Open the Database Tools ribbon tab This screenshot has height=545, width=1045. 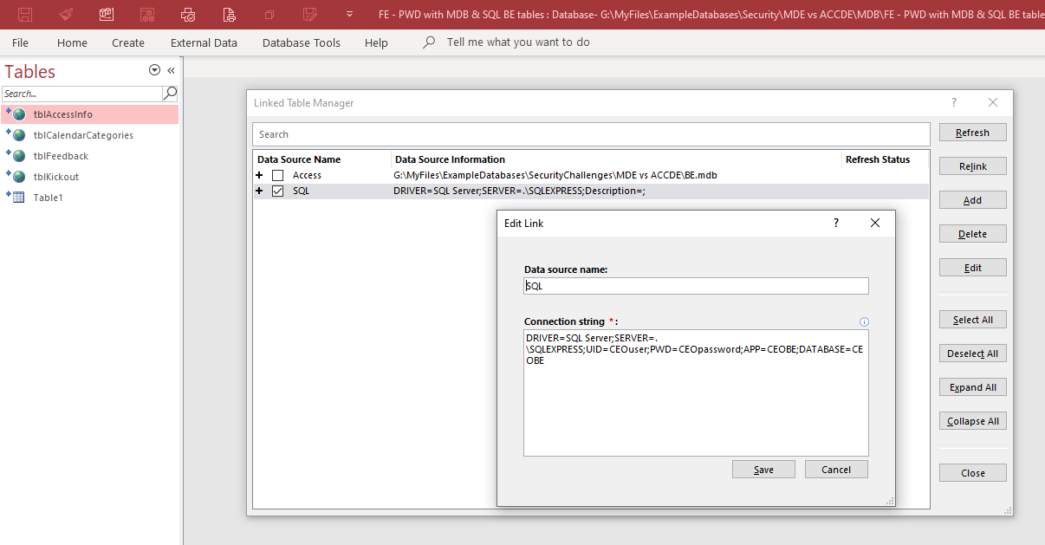302,42
